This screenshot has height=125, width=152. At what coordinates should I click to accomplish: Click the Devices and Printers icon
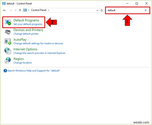point(8,32)
